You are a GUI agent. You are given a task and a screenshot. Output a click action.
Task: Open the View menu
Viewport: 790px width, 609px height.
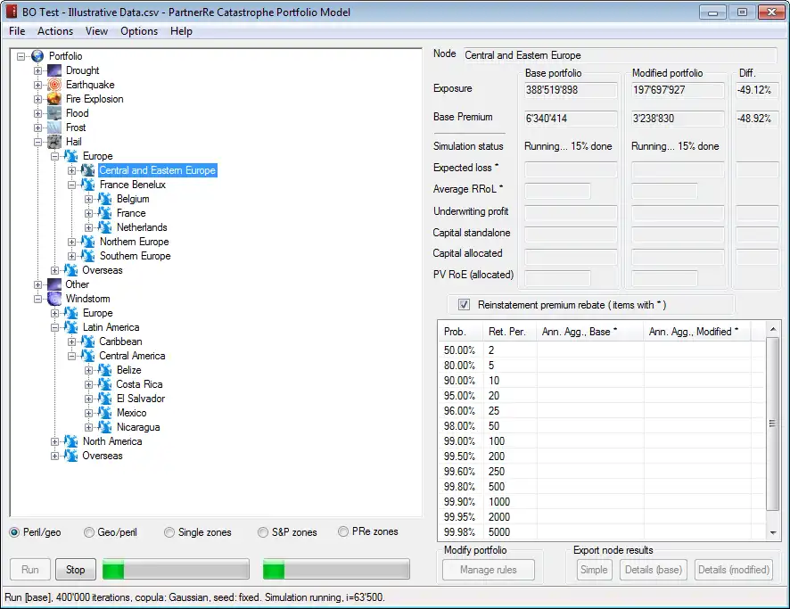tap(96, 31)
